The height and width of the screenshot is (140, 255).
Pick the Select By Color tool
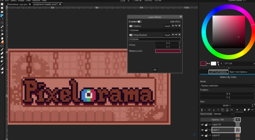(x=2, y=15)
